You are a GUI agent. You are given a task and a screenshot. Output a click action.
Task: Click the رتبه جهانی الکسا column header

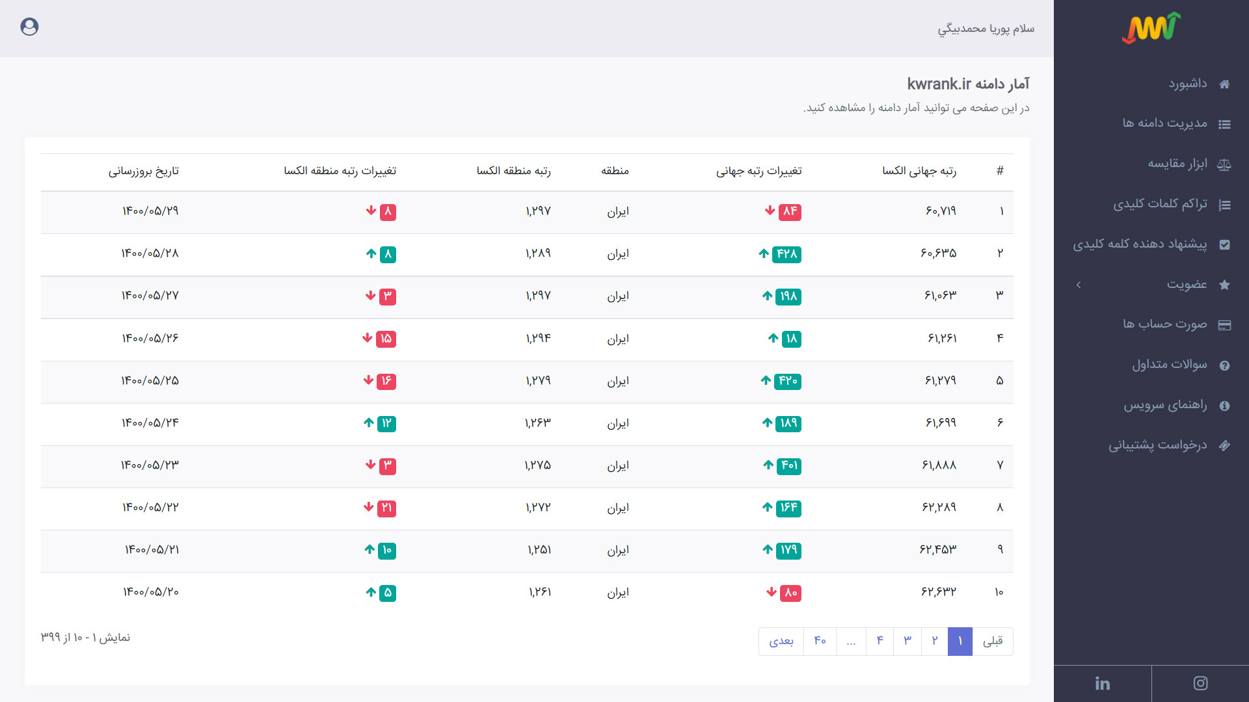(x=919, y=171)
